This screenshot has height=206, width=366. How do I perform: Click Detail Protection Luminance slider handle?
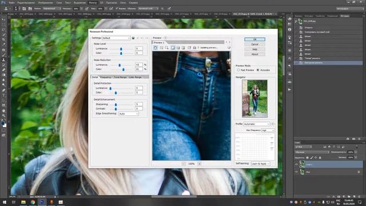click(110, 88)
